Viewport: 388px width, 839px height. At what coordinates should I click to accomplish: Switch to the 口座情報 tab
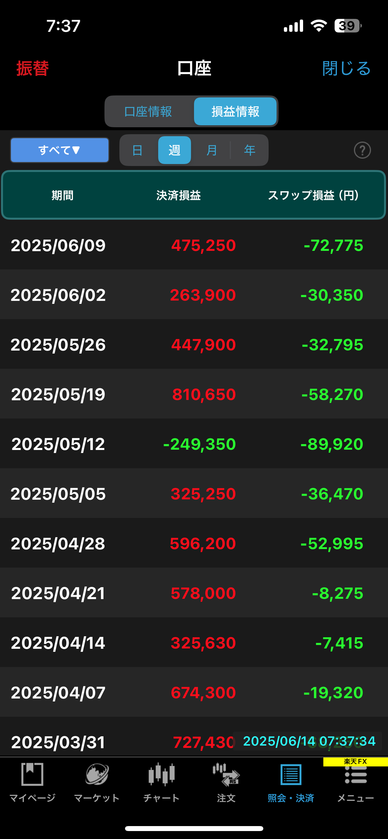[148, 111]
